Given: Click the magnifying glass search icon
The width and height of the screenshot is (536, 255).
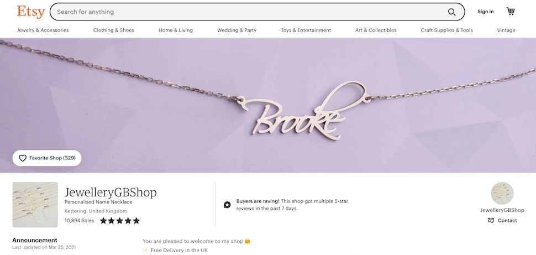Looking at the screenshot, I should coord(451,12).
